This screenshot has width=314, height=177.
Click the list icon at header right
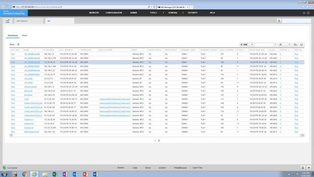304,13
